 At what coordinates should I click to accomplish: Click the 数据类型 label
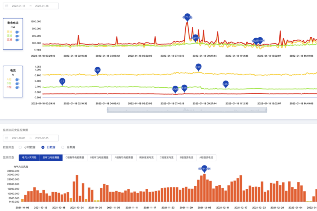click(8, 147)
